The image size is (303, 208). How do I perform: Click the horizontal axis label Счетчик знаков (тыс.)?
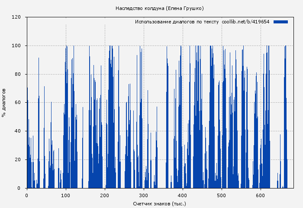point(159,203)
